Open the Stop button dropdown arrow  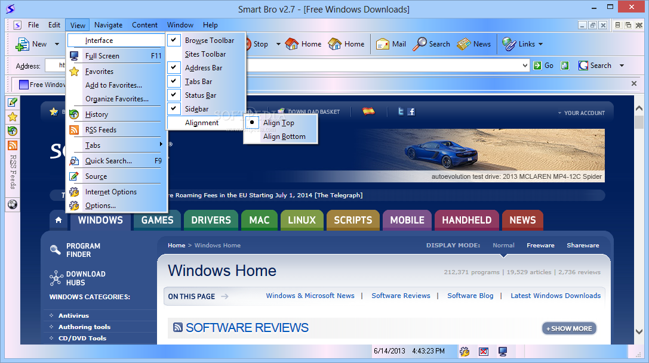tap(278, 44)
